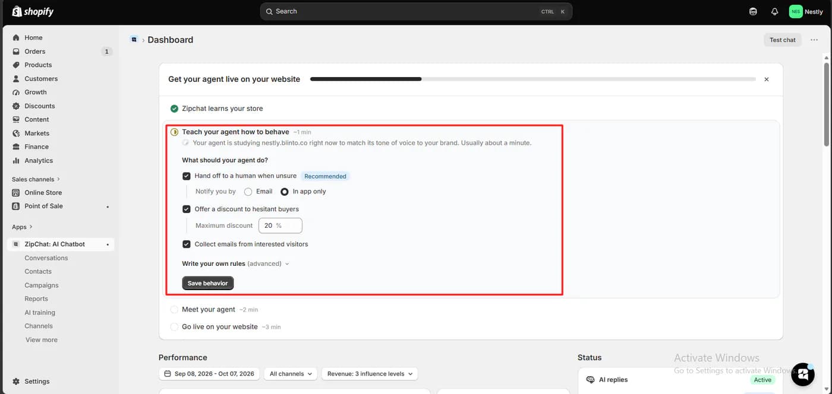Click the Save behavior button

pyautogui.click(x=208, y=283)
